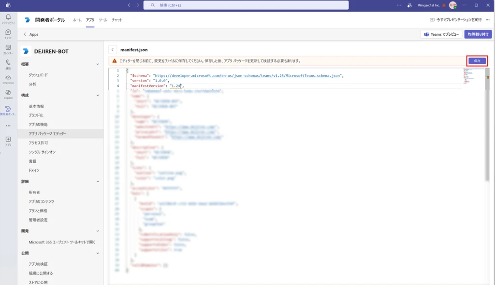The width and height of the screenshot is (495, 285).
Task: Click the Teams でプレビュー button
Action: (x=441, y=34)
